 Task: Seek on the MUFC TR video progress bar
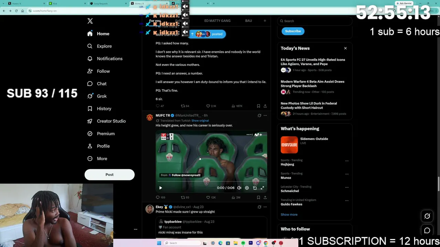pyautogui.click(x=211, y=182)
